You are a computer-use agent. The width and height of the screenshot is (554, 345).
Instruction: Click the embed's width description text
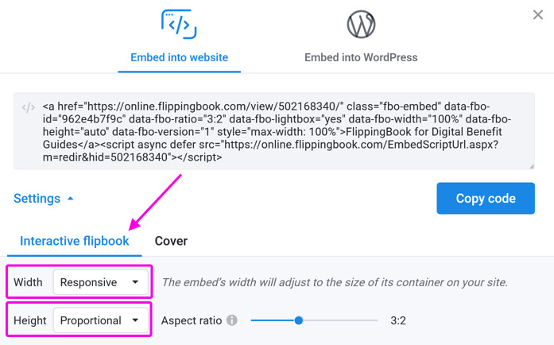pos(335,282)
